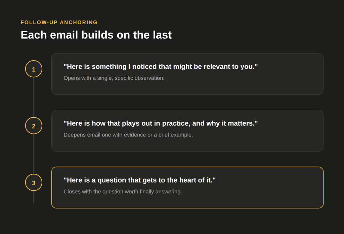Image resolution: width=344 pixels, height=234 pixels.
Task: Click timeline line between steps 1 and 2
Action: pyautogui.click(x=34, y=97)
